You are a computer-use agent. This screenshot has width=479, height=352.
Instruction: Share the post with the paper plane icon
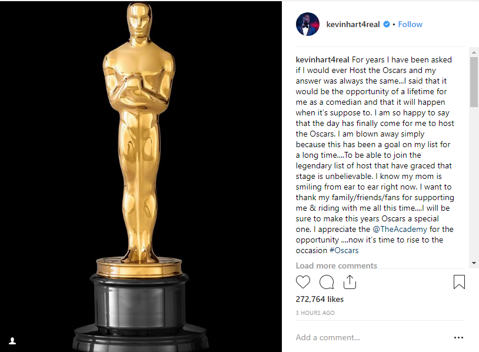pyautogui.click(x=350, y=282)
